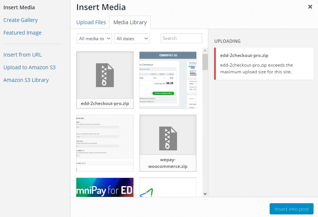Switch to the Media Library tab

click(x=130, y=22)
